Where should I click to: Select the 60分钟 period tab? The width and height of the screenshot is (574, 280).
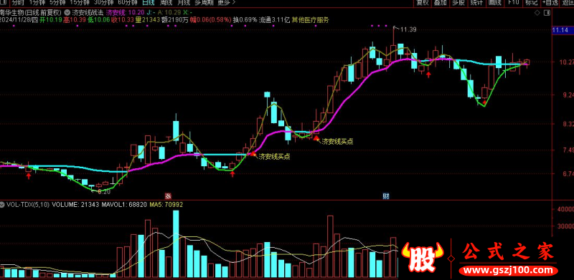coord(128,3)
